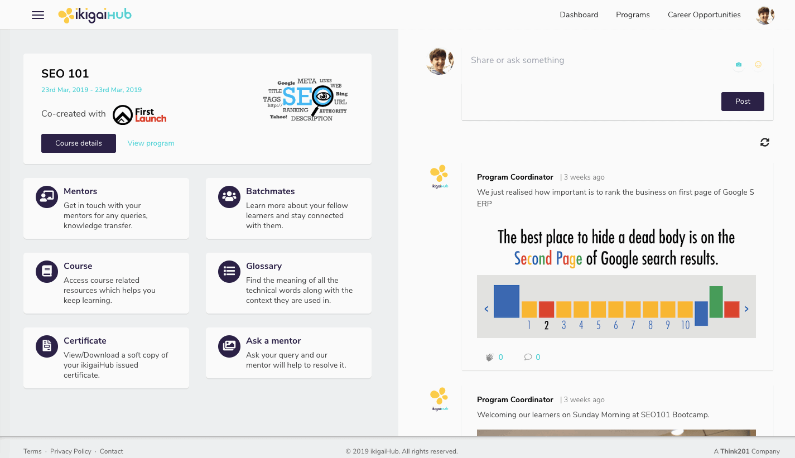
Task: Open Career Opportunities in top navigation
Action: coord(704,15)
